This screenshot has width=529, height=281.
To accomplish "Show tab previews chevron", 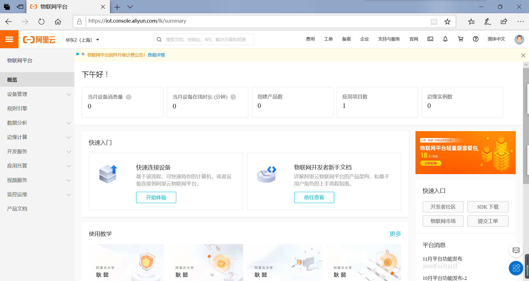I will pos(130,7).
